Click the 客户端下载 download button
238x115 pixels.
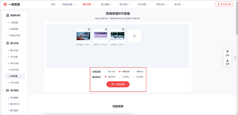pos(224,4)
